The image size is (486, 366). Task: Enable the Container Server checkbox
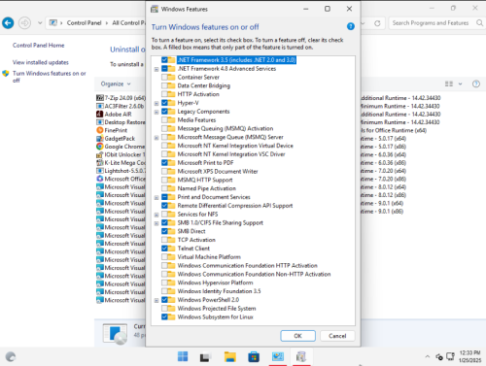pyautogui.click(x=164, y=77)
